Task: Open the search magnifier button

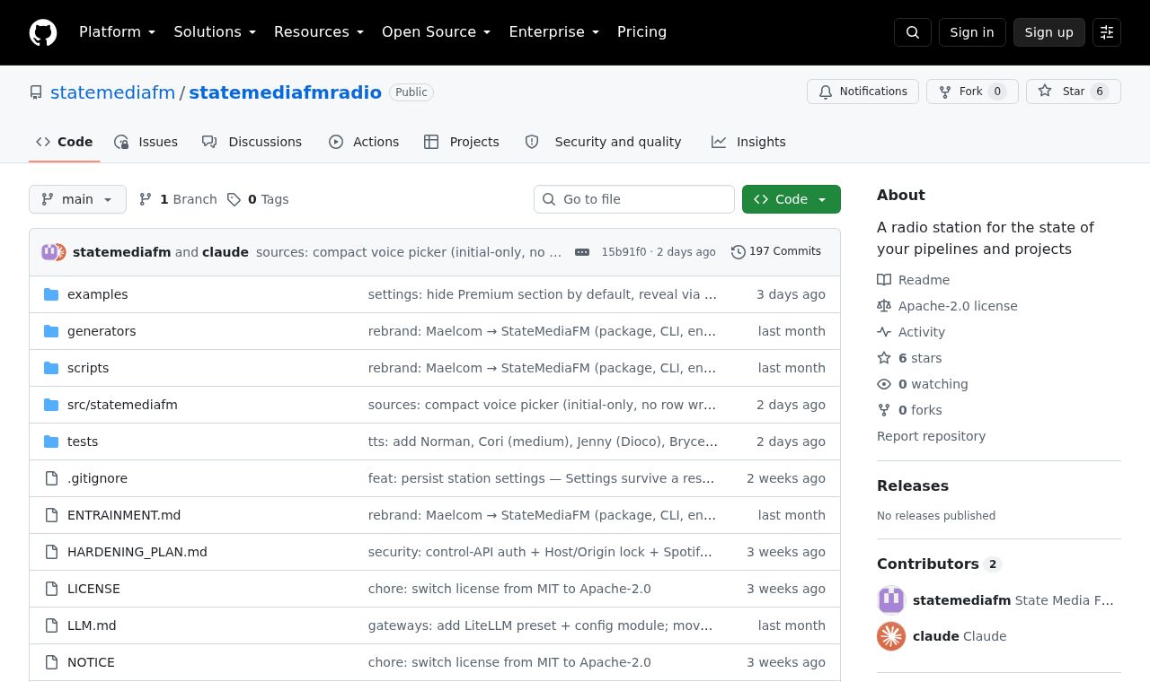Action: [913, 32]
